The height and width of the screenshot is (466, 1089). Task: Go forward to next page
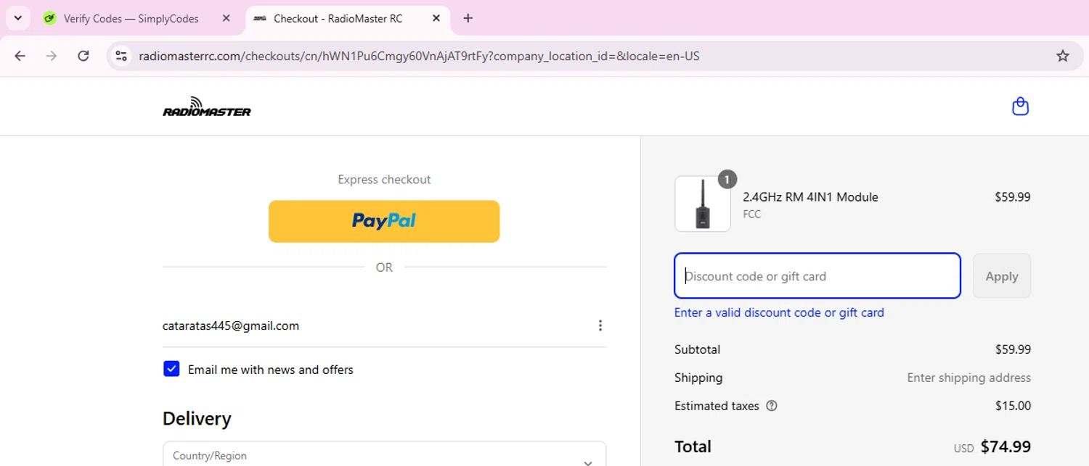(52, 56)
